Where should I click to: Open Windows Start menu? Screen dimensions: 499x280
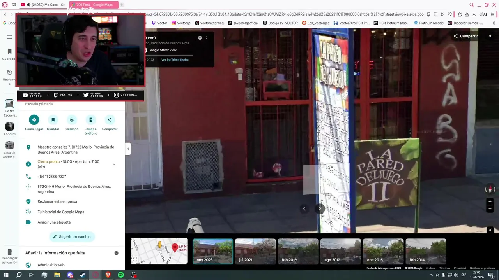coord(6,275)
